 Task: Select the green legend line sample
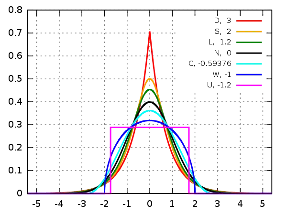pyautogui.click(x=248, y=42)
